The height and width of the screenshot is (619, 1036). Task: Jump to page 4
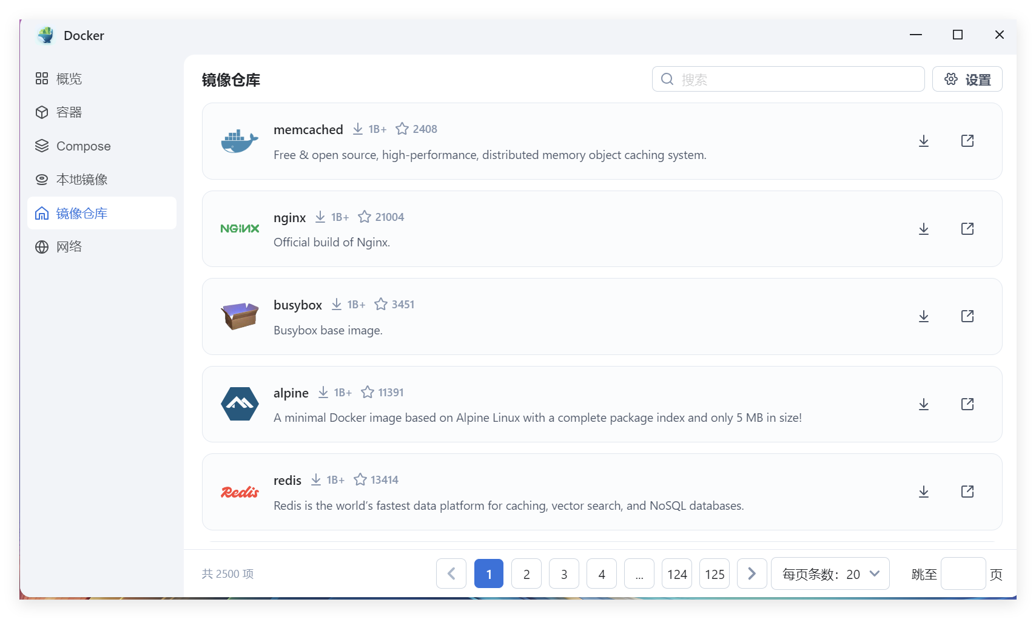click(602, 573)
